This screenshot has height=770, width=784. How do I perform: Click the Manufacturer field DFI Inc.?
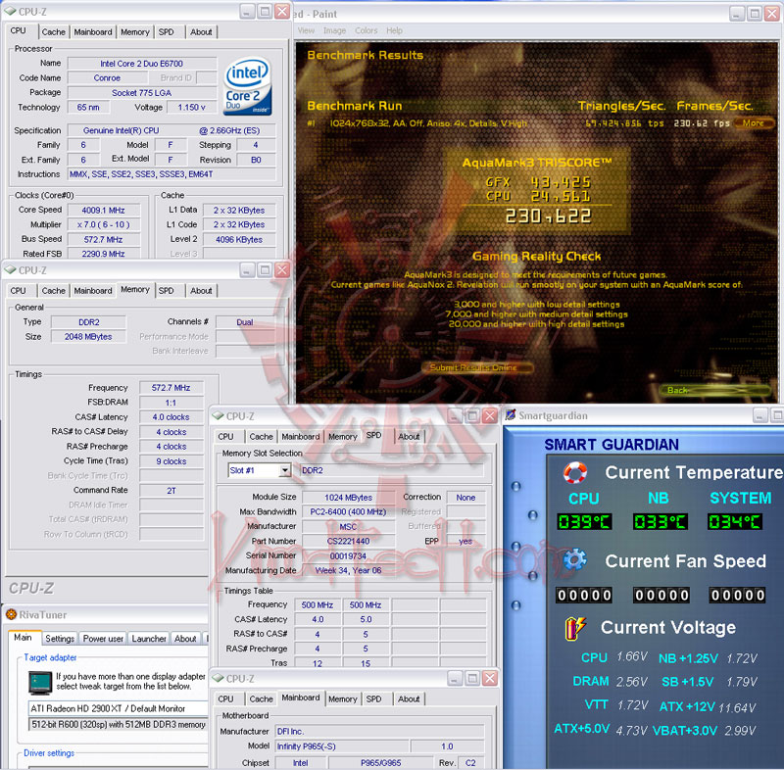[379, 732]
